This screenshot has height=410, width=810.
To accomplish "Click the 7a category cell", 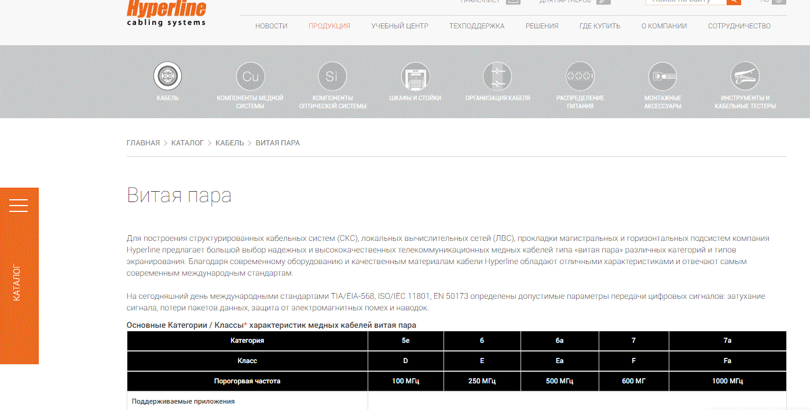I will [728, 341].
